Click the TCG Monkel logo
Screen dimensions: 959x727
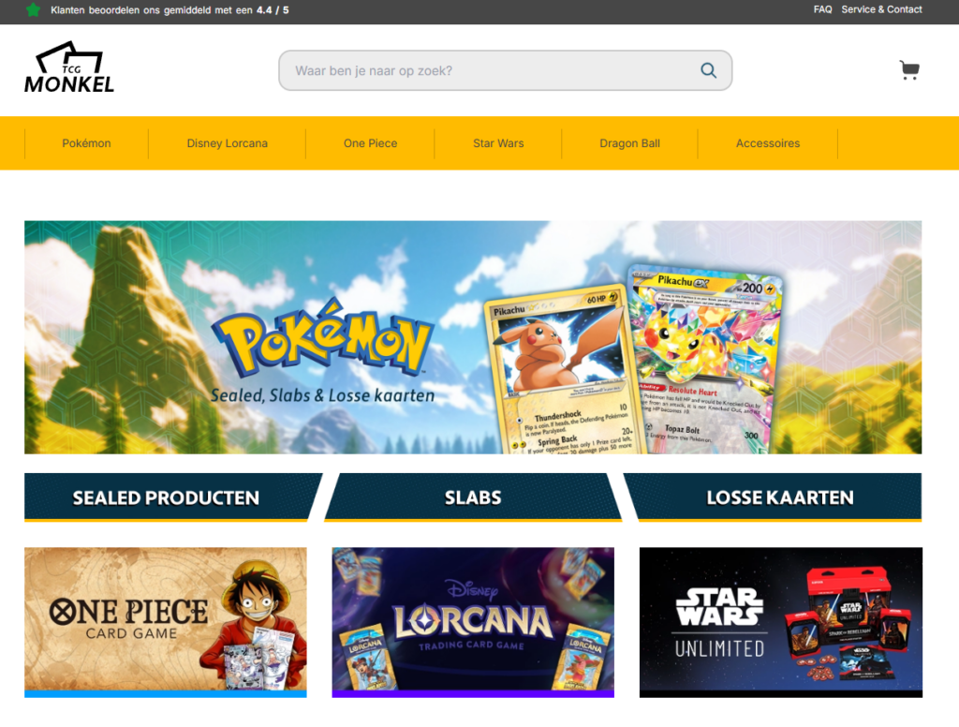69,69
